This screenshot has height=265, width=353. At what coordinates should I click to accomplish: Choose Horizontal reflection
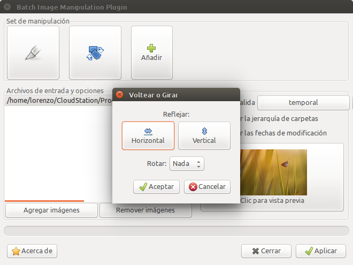coord(148,135)
